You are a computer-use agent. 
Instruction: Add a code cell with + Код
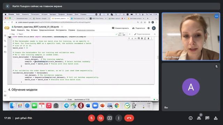point(12,34)
